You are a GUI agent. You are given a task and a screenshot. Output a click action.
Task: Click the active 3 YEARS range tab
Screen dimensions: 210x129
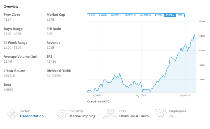pos(170,15)
